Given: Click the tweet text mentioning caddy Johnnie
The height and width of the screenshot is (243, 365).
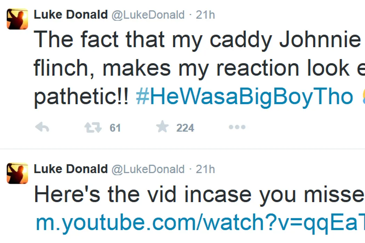Looking at the screenshot, I should point(197,40).
